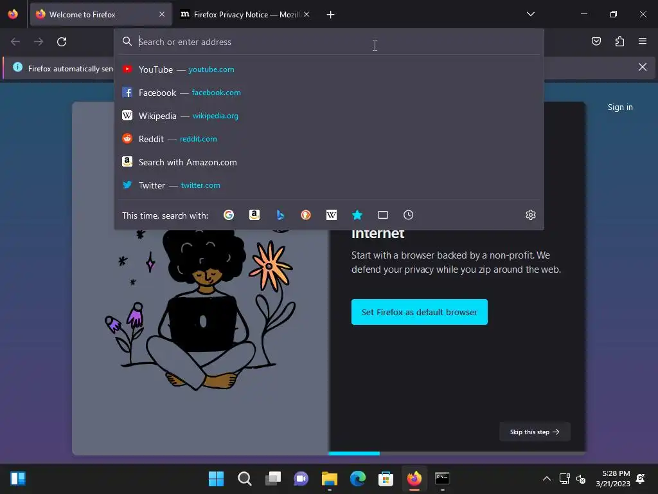Open the Firefox application menu
Image resolution: width=658 pixels, height=494 pixels.
[643, 41]
